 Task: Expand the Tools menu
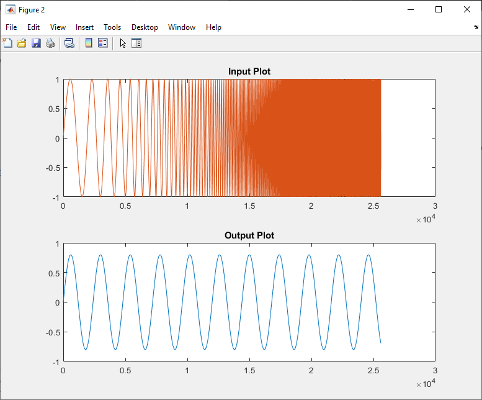pyautogui.click(x=112, y=27)
